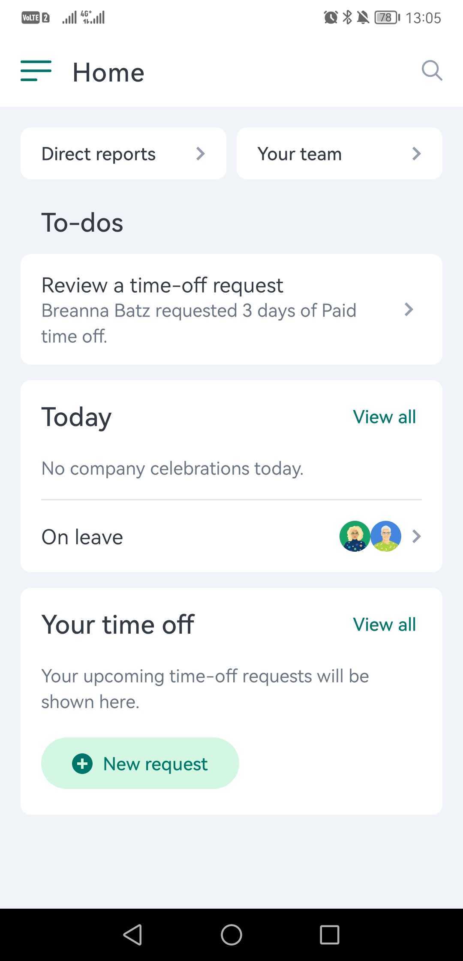Viewport: 463px width, 961px height.
Task: Tap the blonde-haired employee avatar on leave
Action: pyautogui.click(x=355, y=536)
